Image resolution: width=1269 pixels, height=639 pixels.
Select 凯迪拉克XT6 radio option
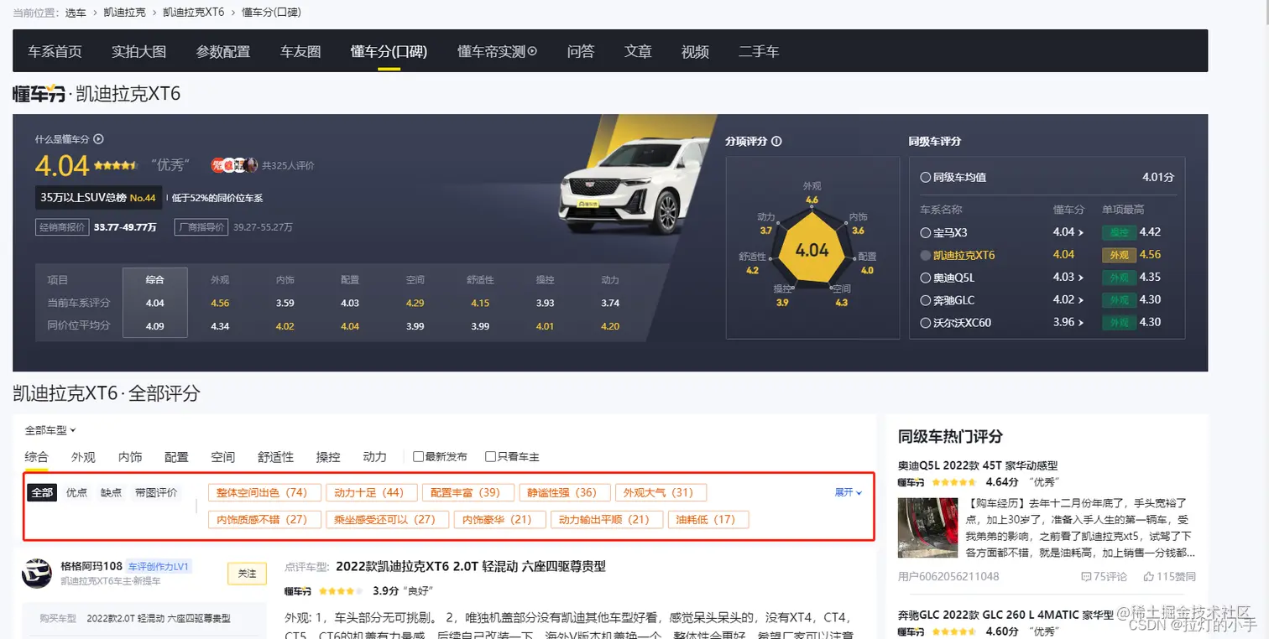pos(925,255)
